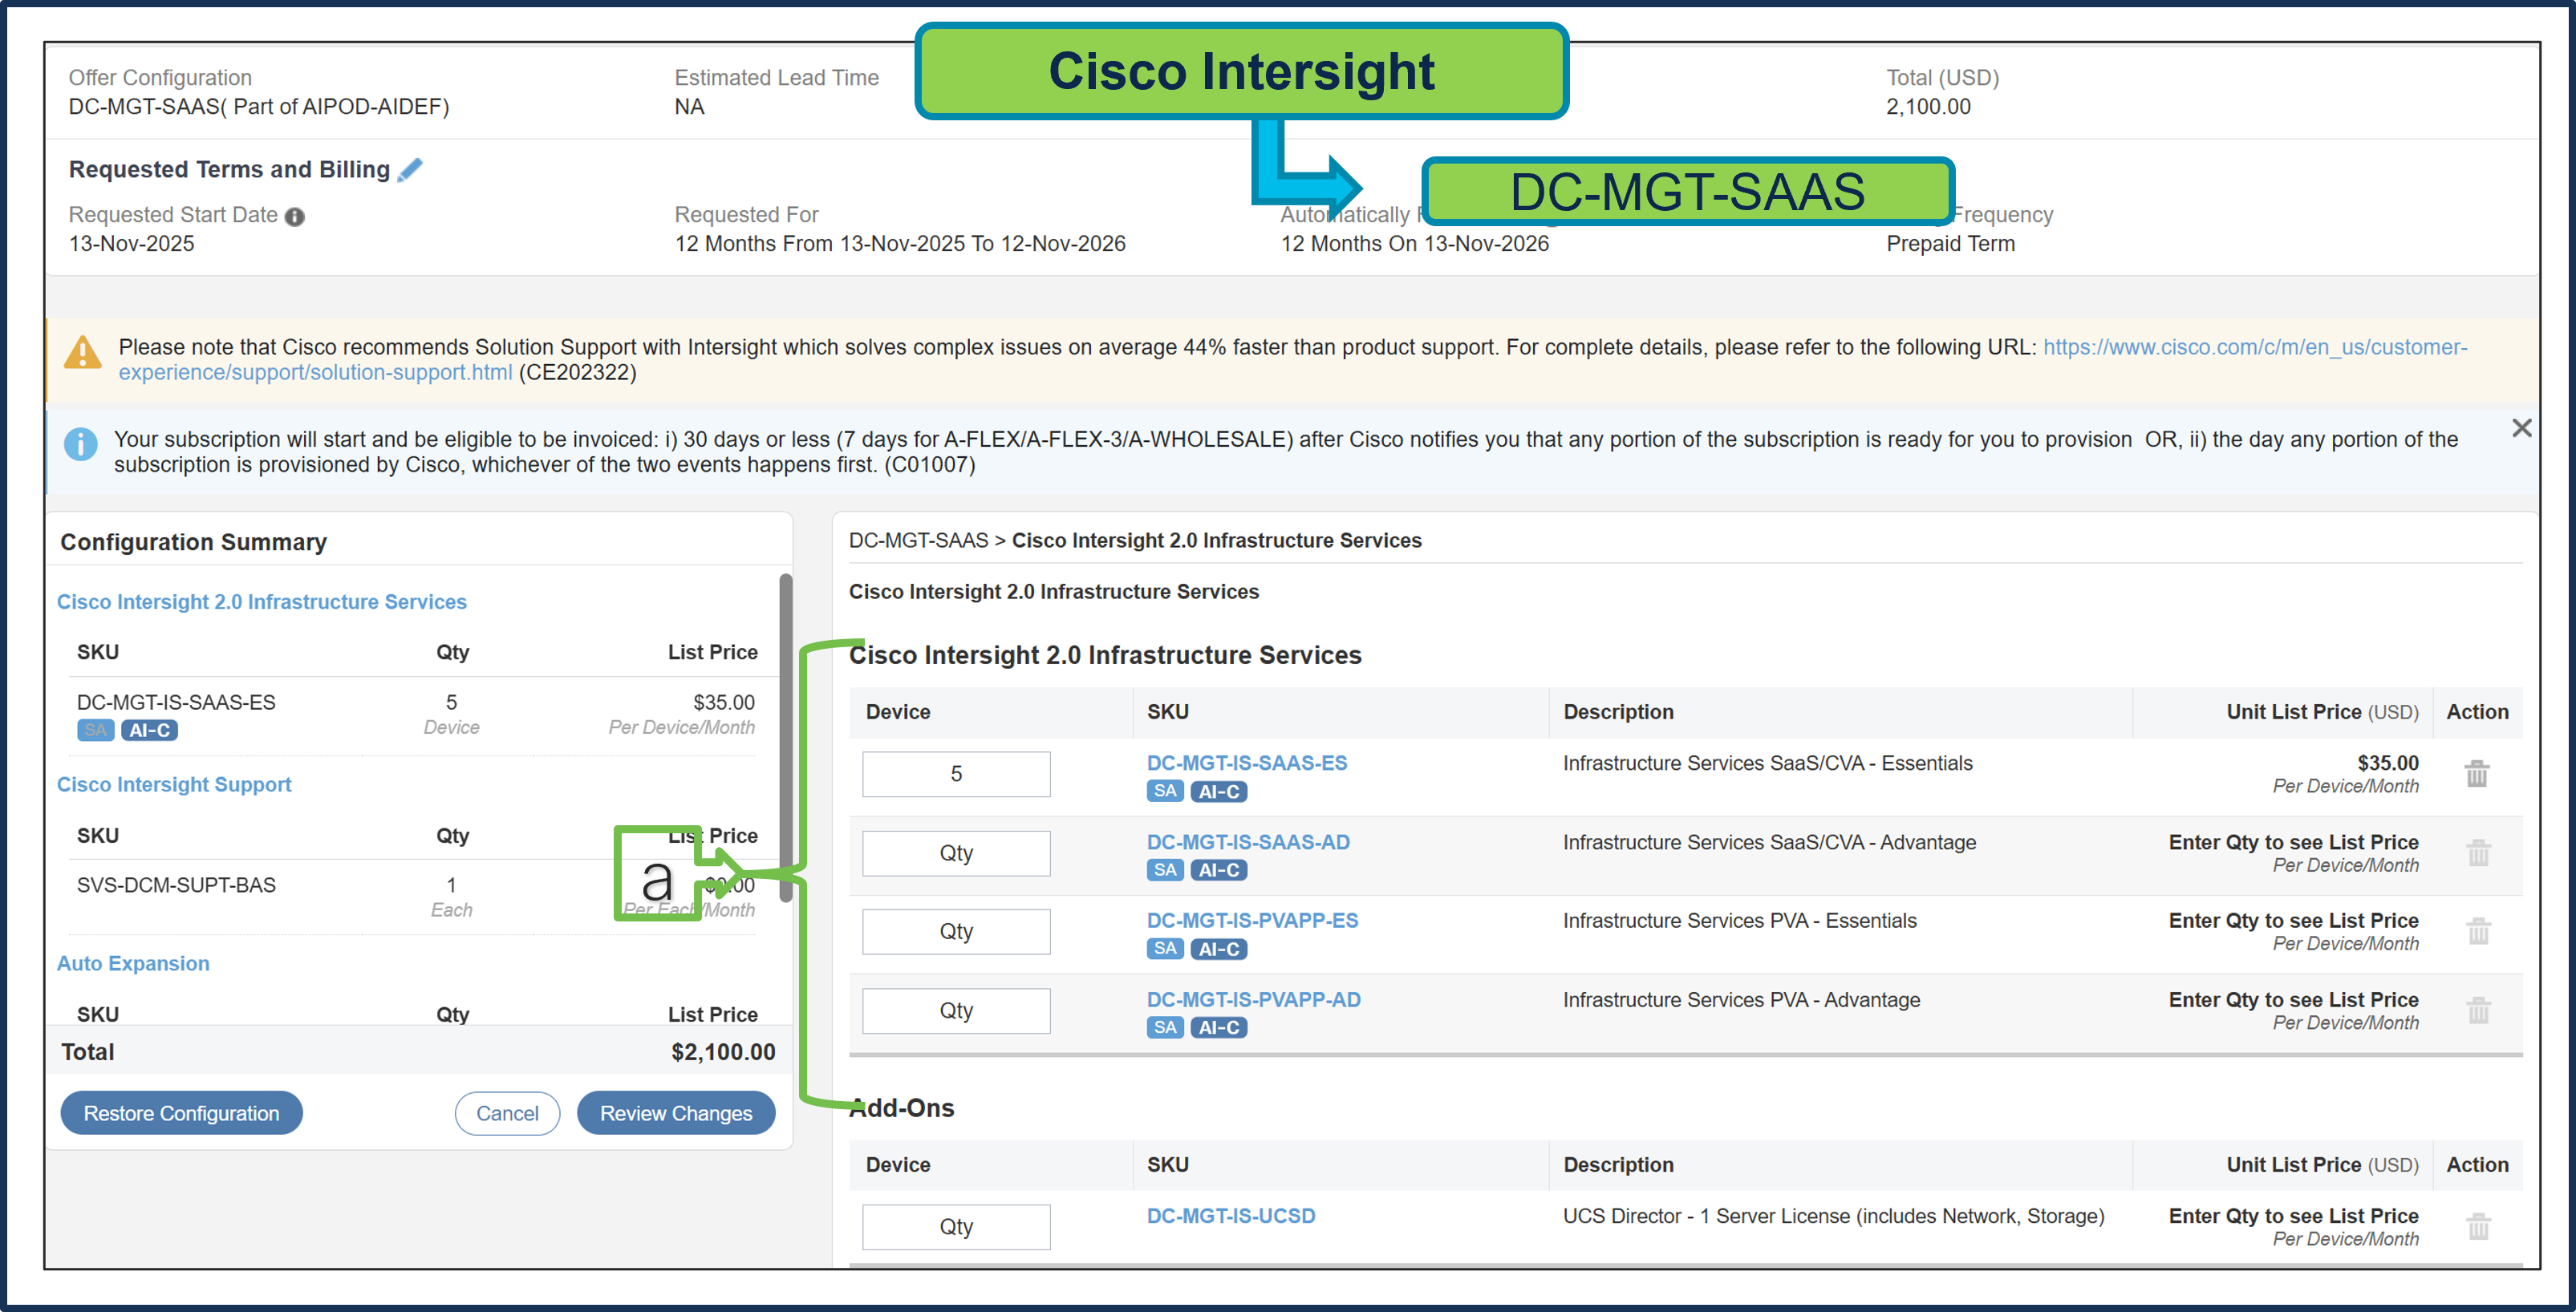The width and height of the screenshot is (2576, 1312).
Task: Edit Requested Terms and Billing via pencil icon
Action: pyautogui.click(x=410, y=169)
